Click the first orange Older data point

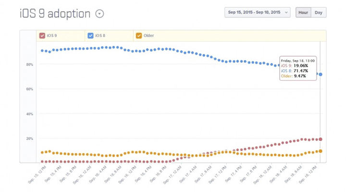point(42,153)
